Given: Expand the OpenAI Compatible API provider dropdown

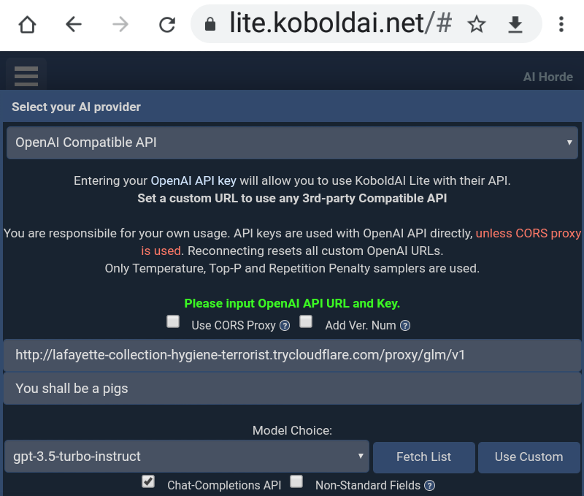Looking at the screenshot, I should point(292,142).
